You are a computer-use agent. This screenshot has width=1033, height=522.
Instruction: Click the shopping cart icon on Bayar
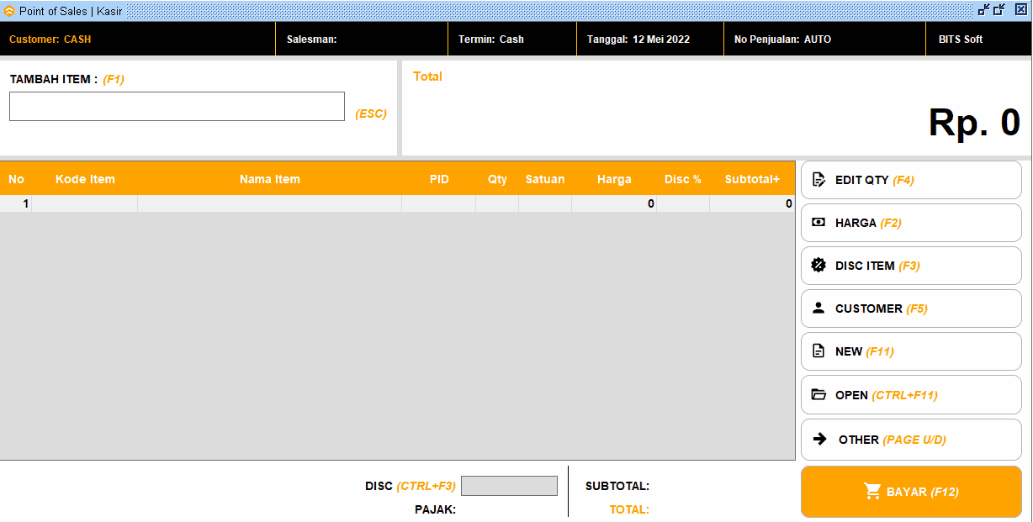point(872,492)
